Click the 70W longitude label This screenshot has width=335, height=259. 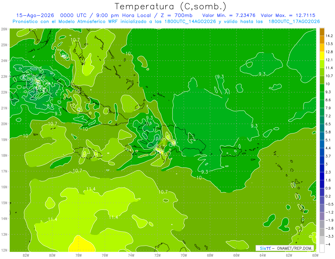tap(184, 255)
